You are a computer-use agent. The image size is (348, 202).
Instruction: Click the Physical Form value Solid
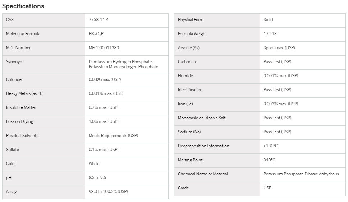[268, 20]
